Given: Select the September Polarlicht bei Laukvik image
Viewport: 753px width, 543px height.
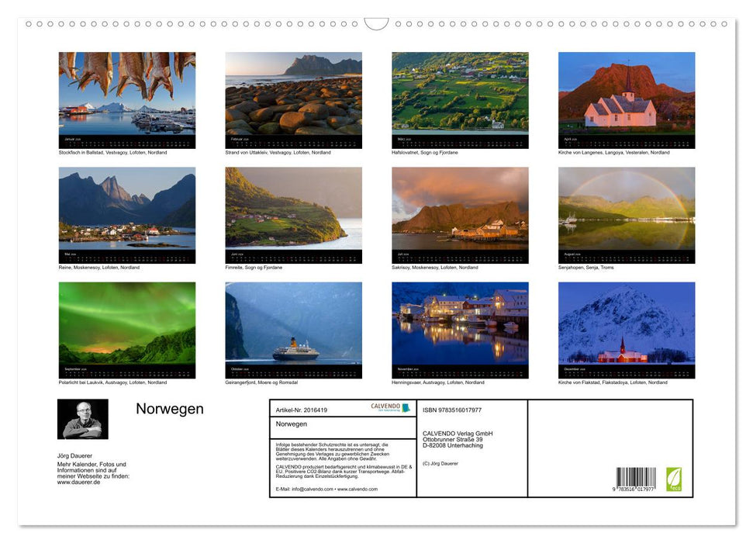Looking at the screenshot, I should pyautogui.click(x=127, y=329).
